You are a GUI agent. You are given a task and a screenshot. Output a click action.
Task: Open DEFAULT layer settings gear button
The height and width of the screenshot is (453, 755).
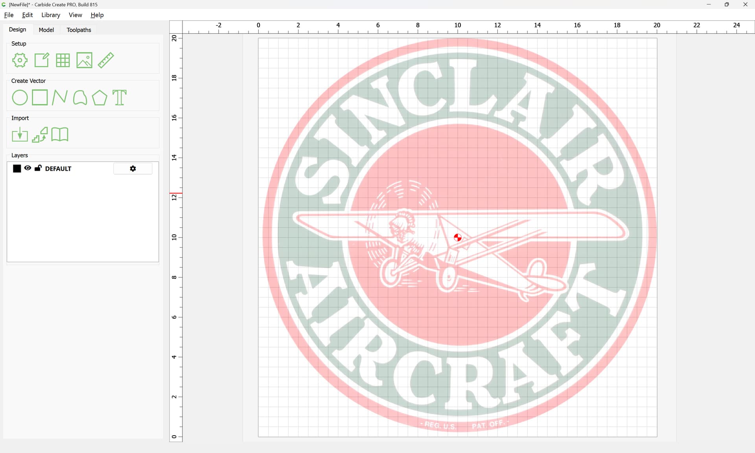pos(133,169)
